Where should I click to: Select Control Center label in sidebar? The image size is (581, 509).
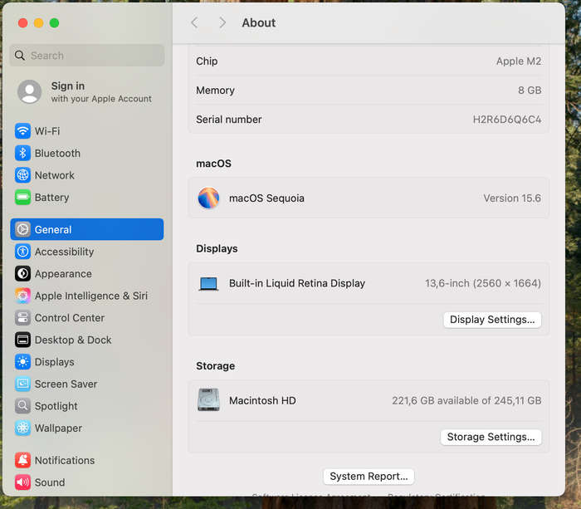[x=70, y=318]
